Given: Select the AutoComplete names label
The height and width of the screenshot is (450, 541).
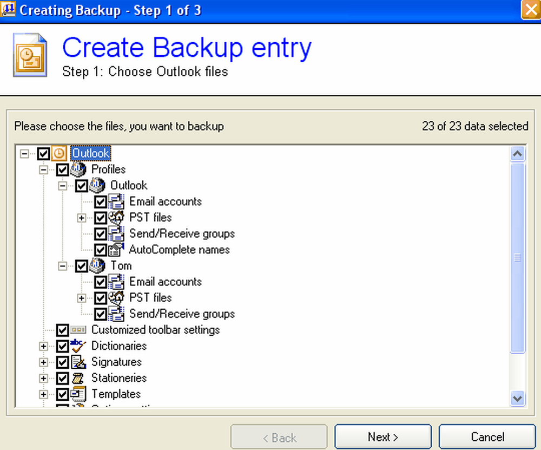Looking at the screenshot, I should pos(179,250).
